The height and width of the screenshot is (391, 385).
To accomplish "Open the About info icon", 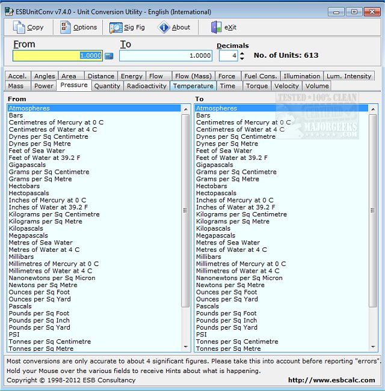I will pos(164,27).
